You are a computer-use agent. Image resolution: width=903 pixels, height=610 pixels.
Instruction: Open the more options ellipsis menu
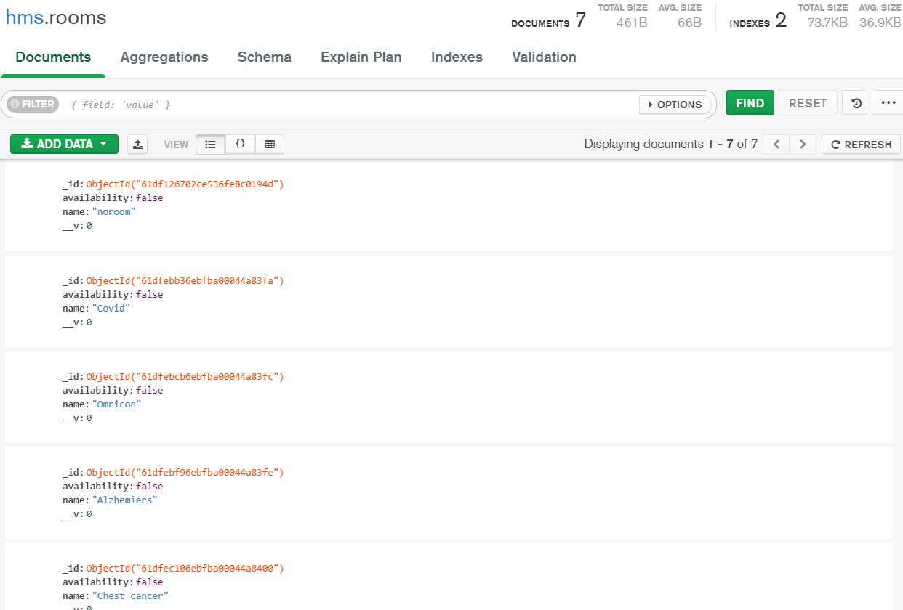point(888,102)
